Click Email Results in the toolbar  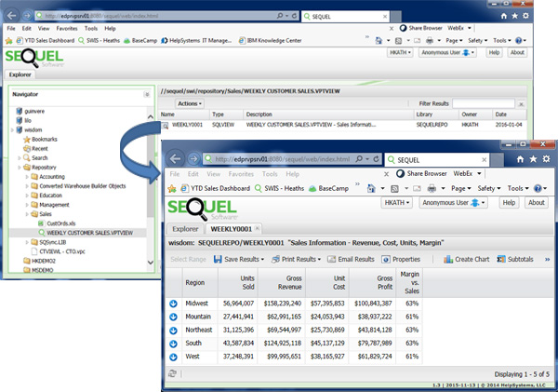351,259
